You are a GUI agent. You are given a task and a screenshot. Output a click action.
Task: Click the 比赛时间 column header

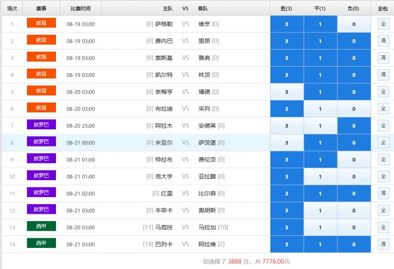(x=81, y=9)
